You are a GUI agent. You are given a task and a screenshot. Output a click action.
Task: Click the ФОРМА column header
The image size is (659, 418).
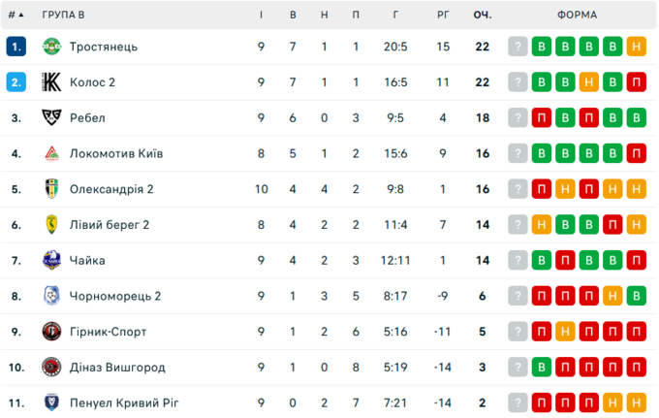pyautogui.click(x=578, y=16)
